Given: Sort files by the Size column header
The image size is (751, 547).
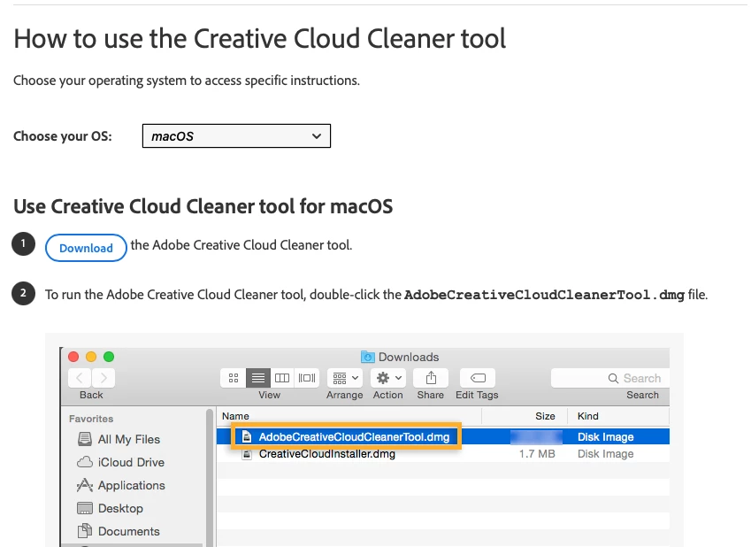Looking at the screenshot, I should tap(525, 416).
